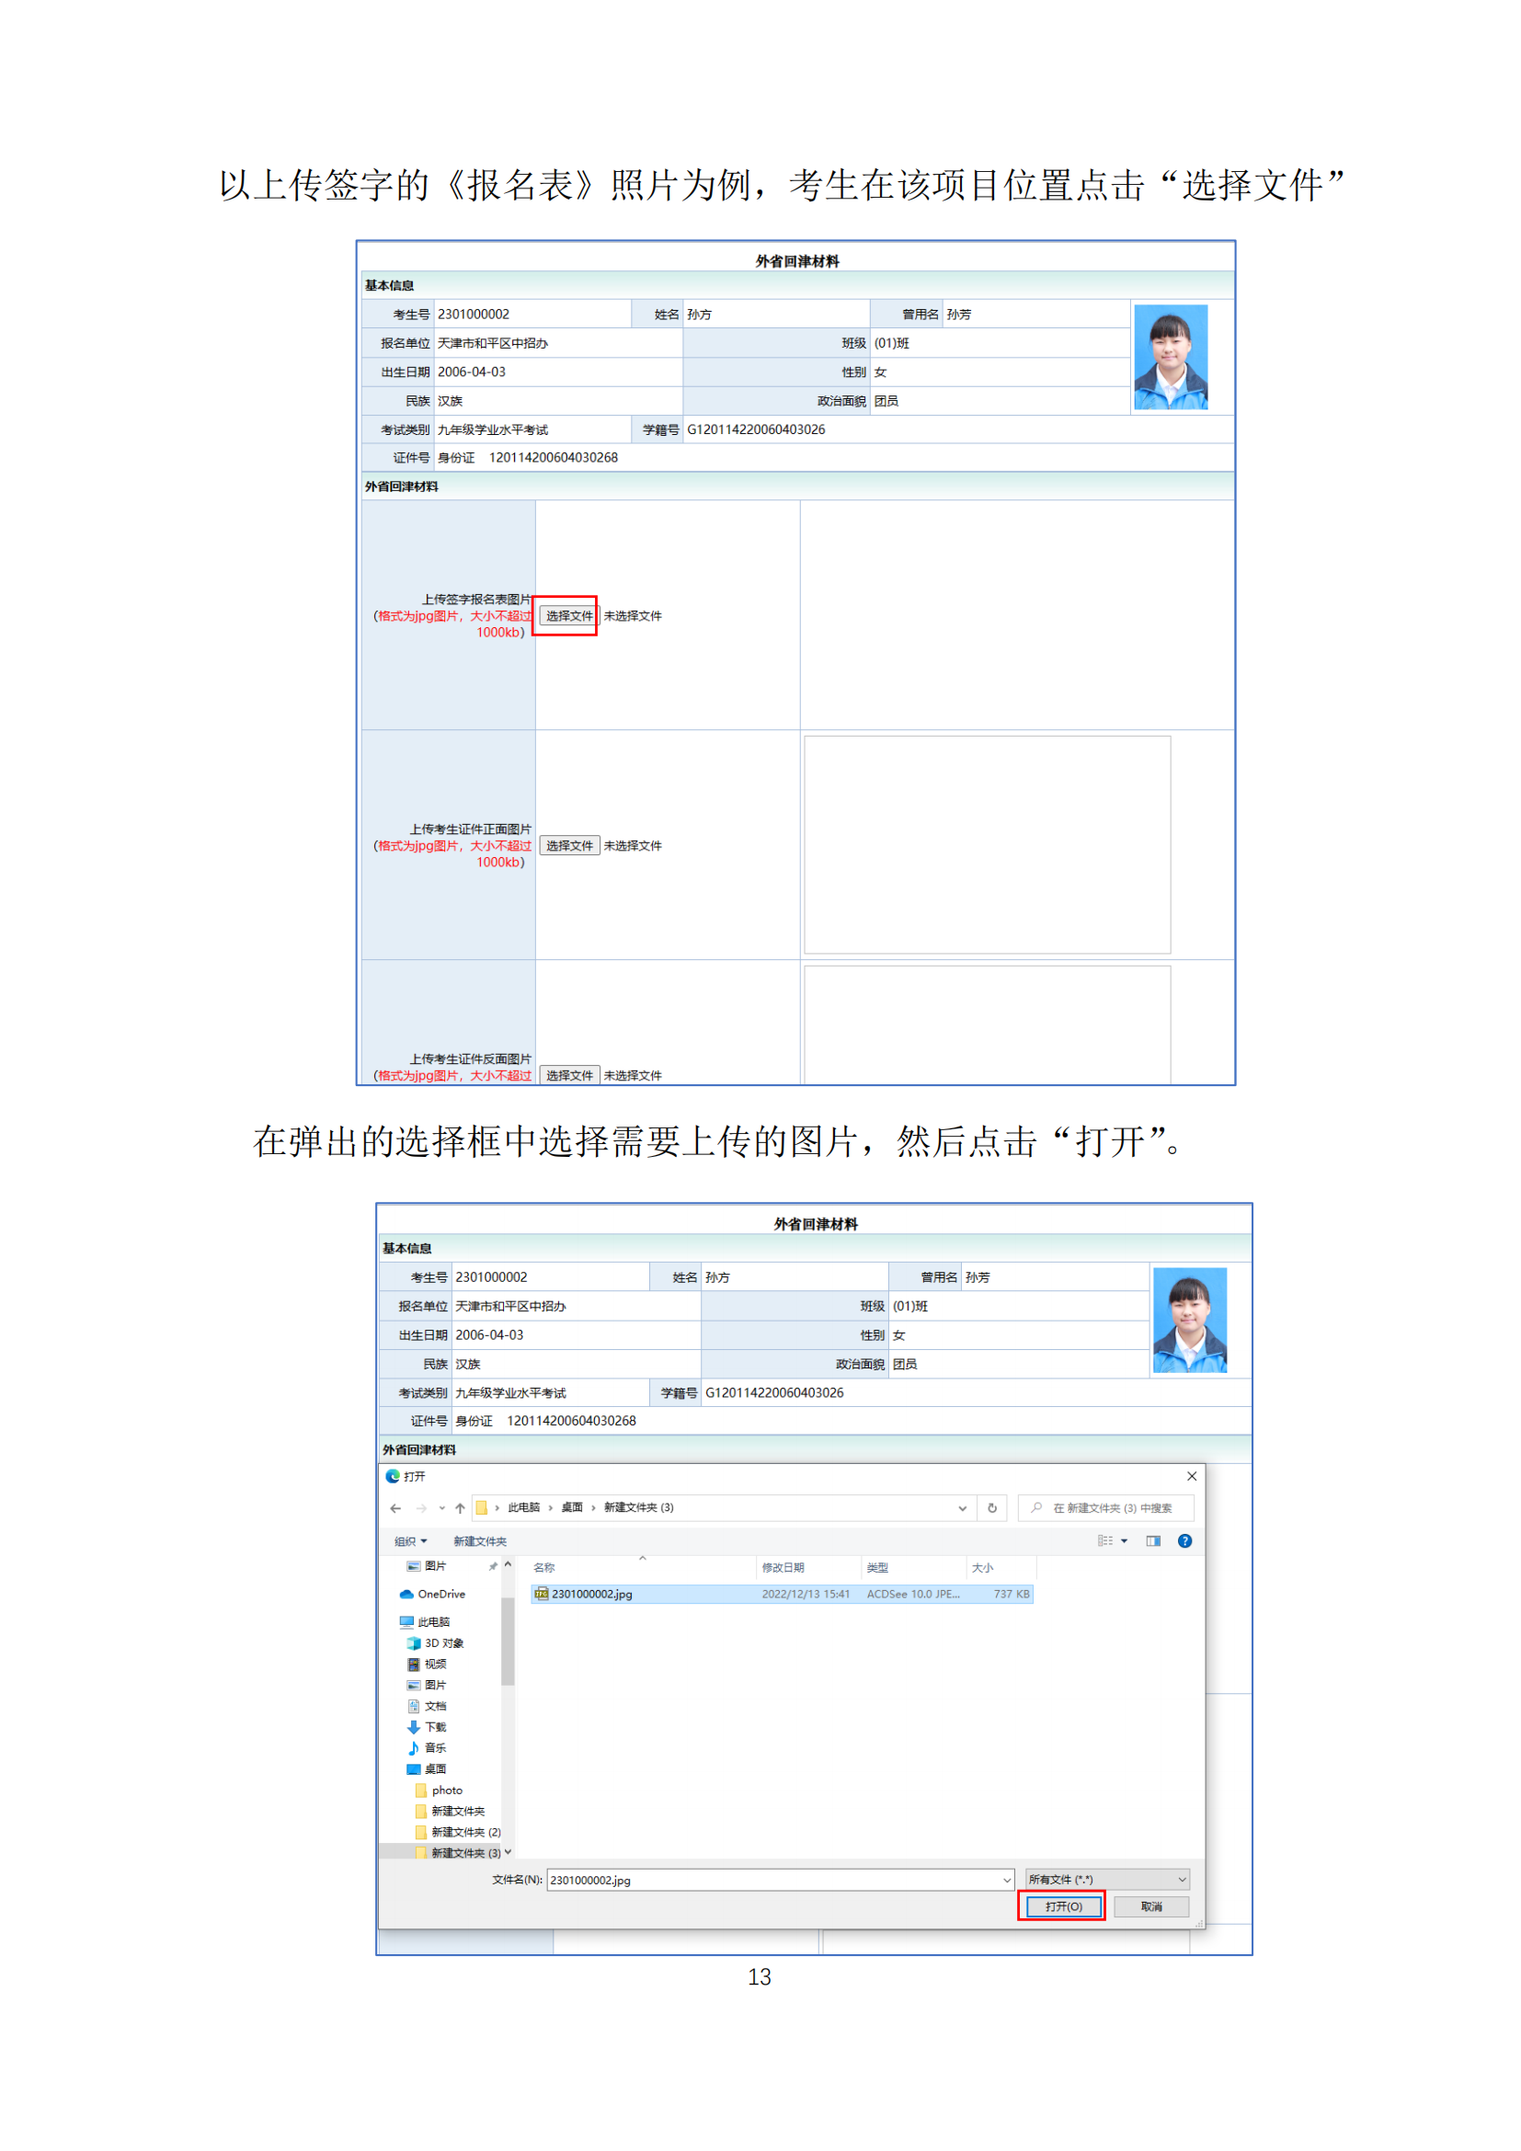
Task: Click the back arrow in the 打开 dialog
Action: pos(395,1507)
